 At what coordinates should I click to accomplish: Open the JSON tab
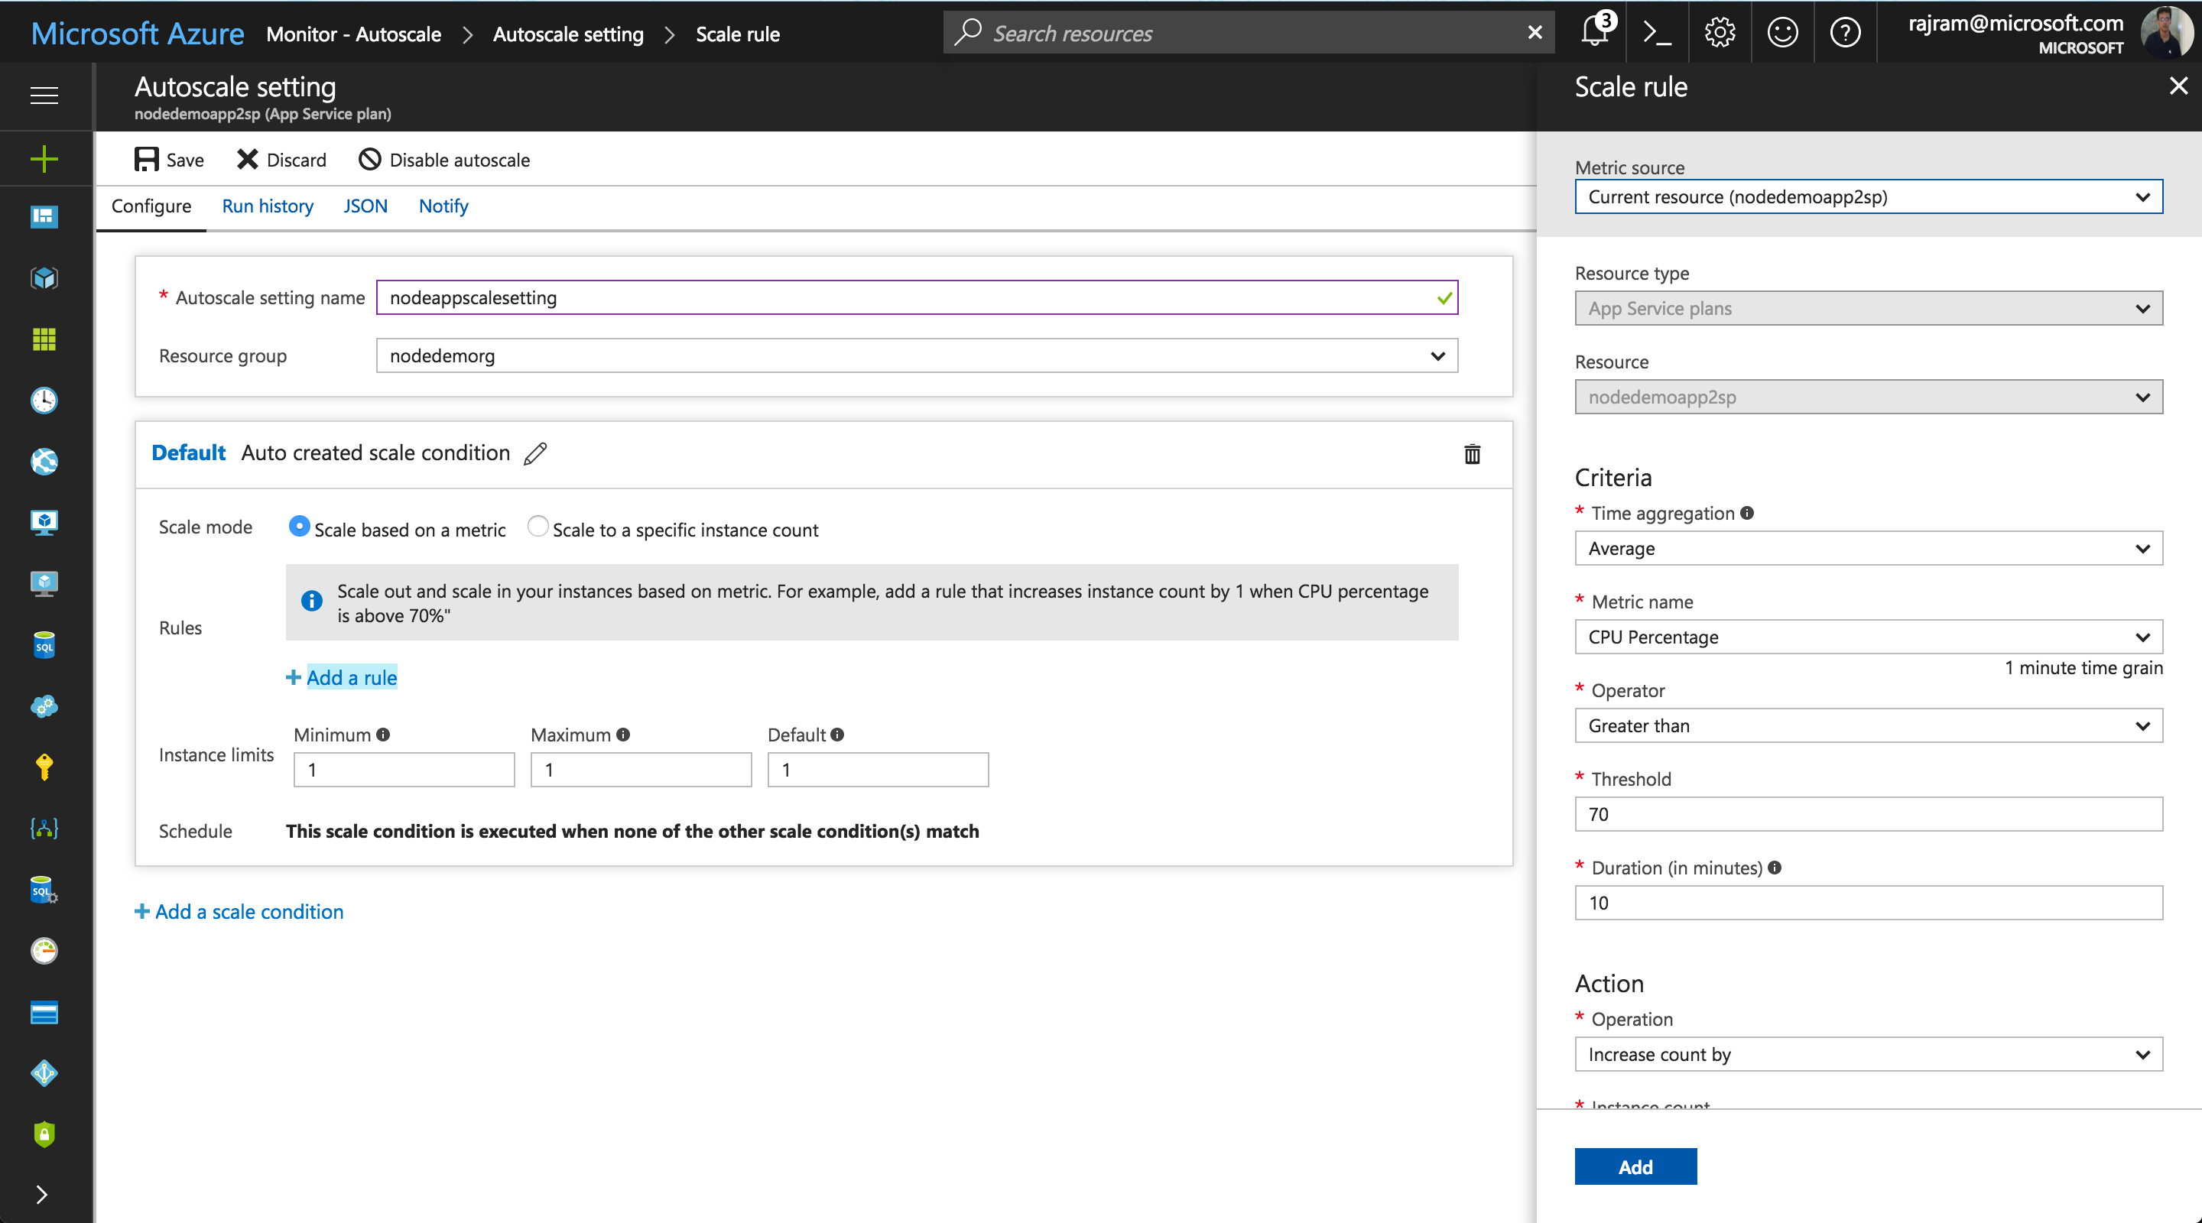(x=365, y=206)
